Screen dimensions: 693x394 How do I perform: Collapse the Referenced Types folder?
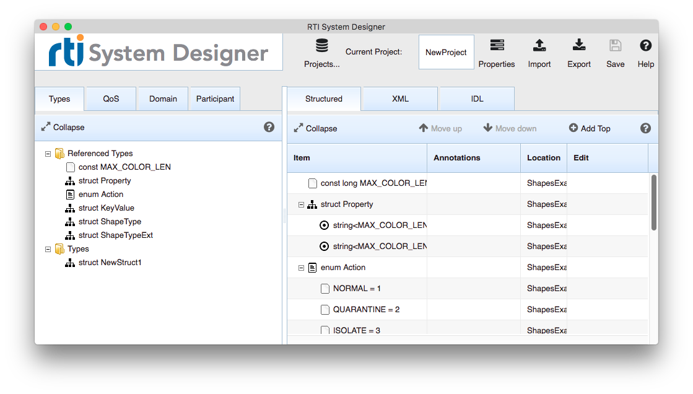point(48,154)
